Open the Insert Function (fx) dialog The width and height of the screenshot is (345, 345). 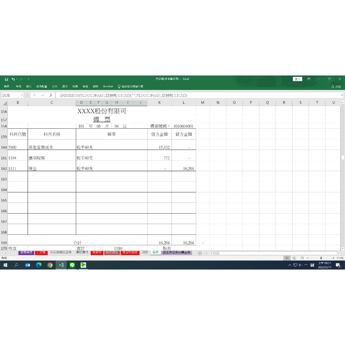coord(51,95)
